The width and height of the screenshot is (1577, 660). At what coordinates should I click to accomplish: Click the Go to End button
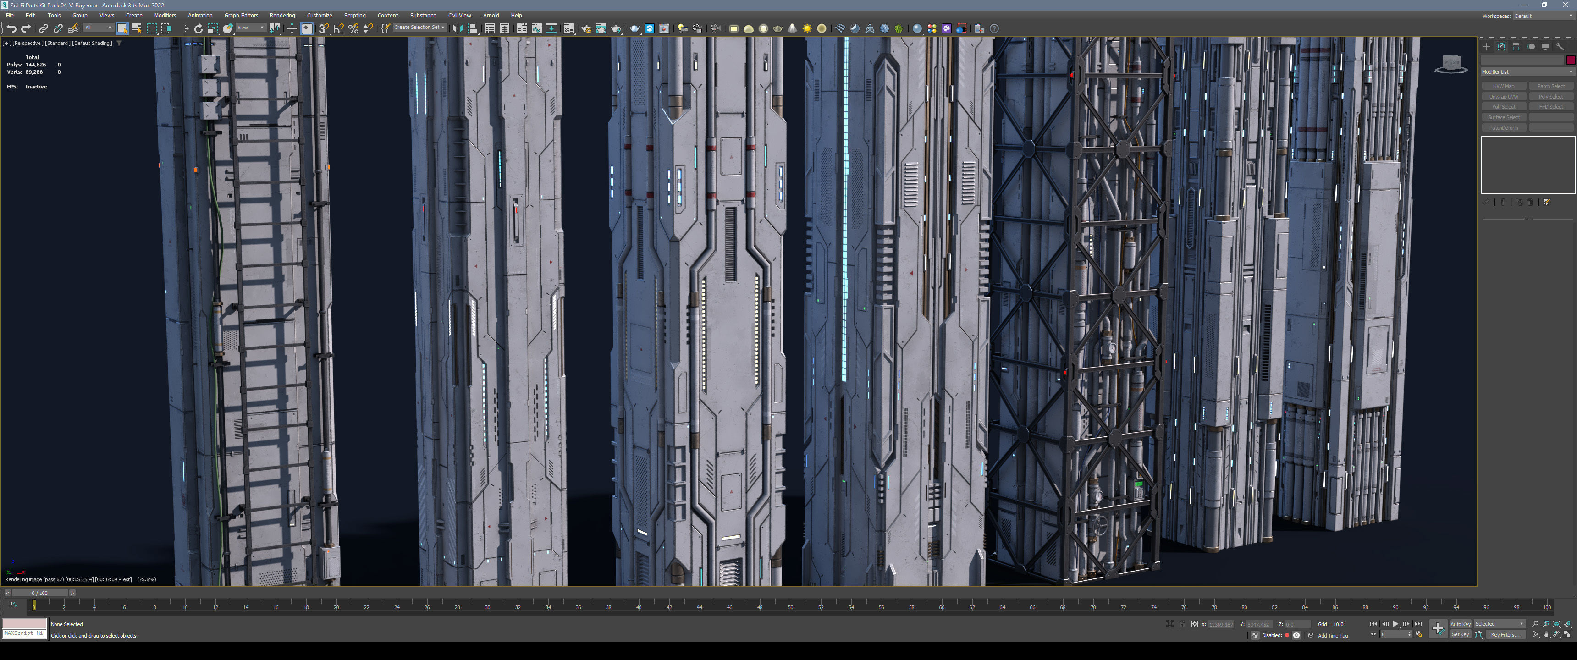1418,624
